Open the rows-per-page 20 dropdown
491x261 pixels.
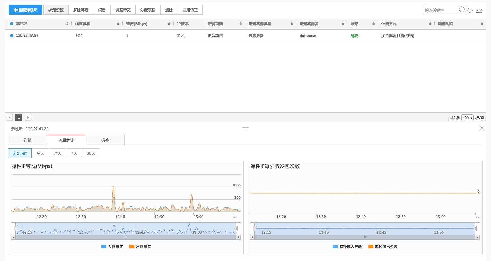coord(467,118)
